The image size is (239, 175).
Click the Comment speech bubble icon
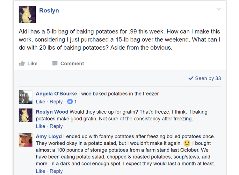[x=55, y=64]
